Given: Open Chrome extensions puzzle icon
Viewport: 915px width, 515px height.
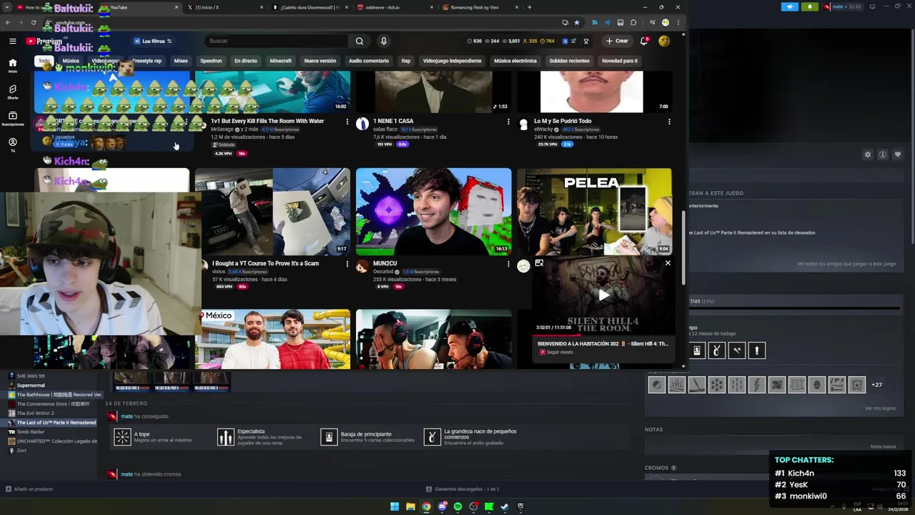Looking at the screenshot, I should 633,22.
